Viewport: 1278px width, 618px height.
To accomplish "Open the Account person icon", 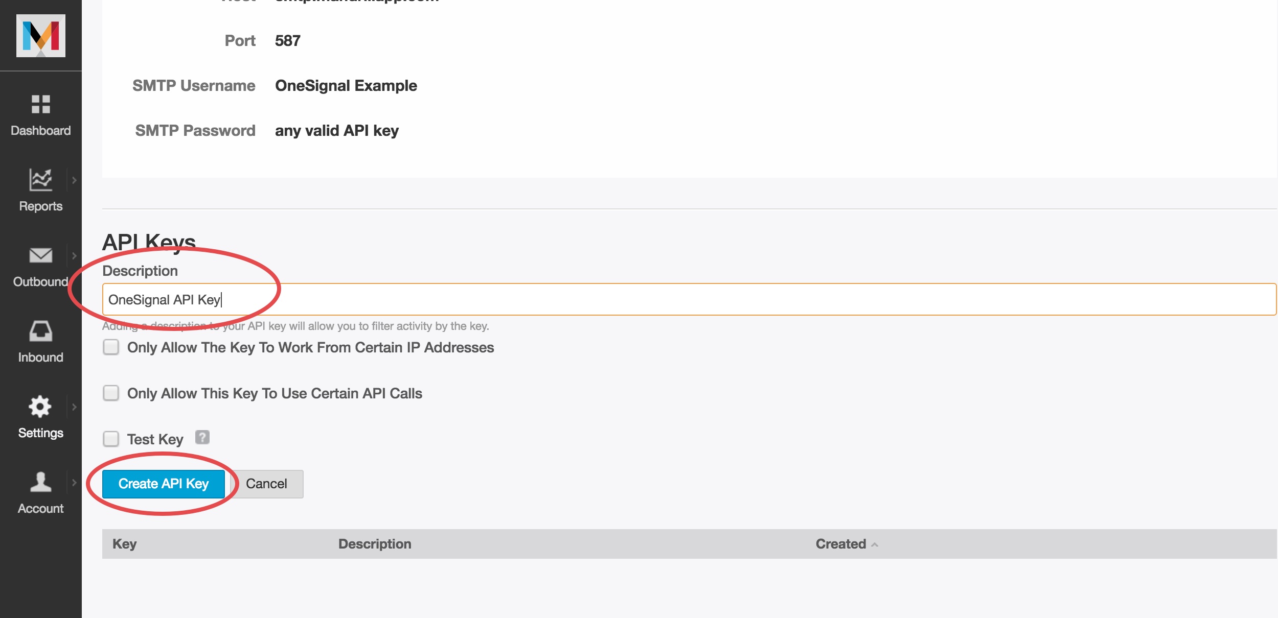I will 41,482.
